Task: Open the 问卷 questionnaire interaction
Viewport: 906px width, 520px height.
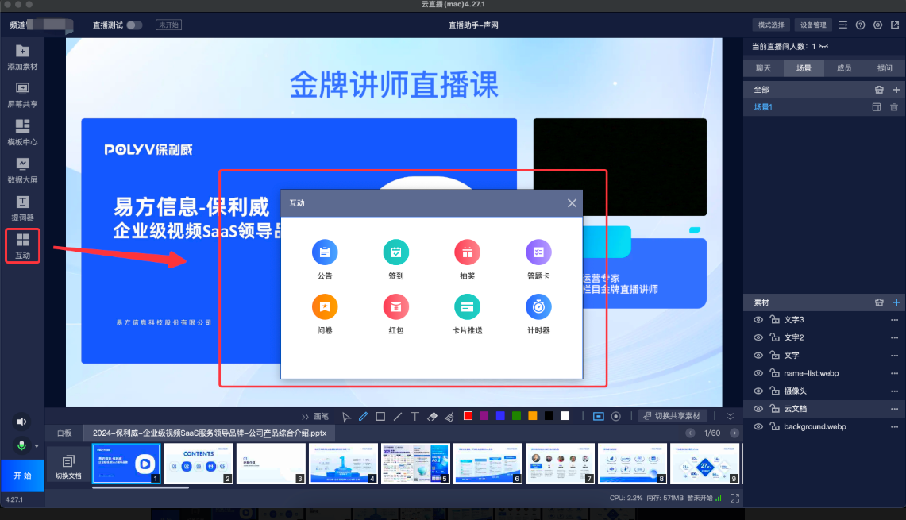Action: [x=325, y=314]
